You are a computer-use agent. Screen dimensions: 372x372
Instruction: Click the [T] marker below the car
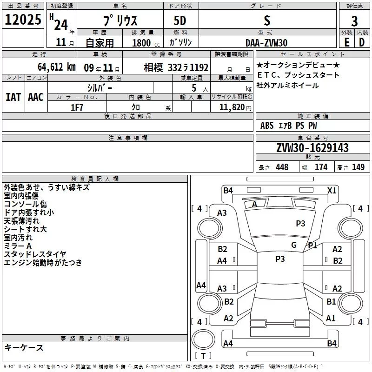point(203,356)
